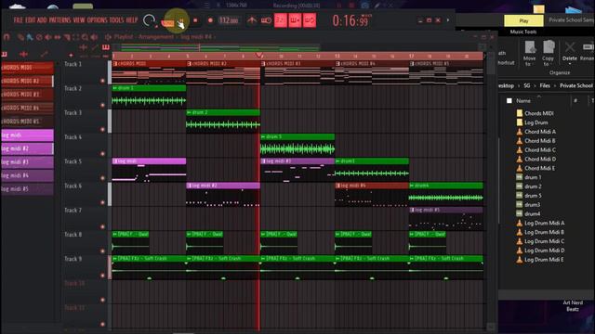Screen dimensions: 595x334
Task: Mute Track 9 using its LED
Action: click(x=102, y=276)
